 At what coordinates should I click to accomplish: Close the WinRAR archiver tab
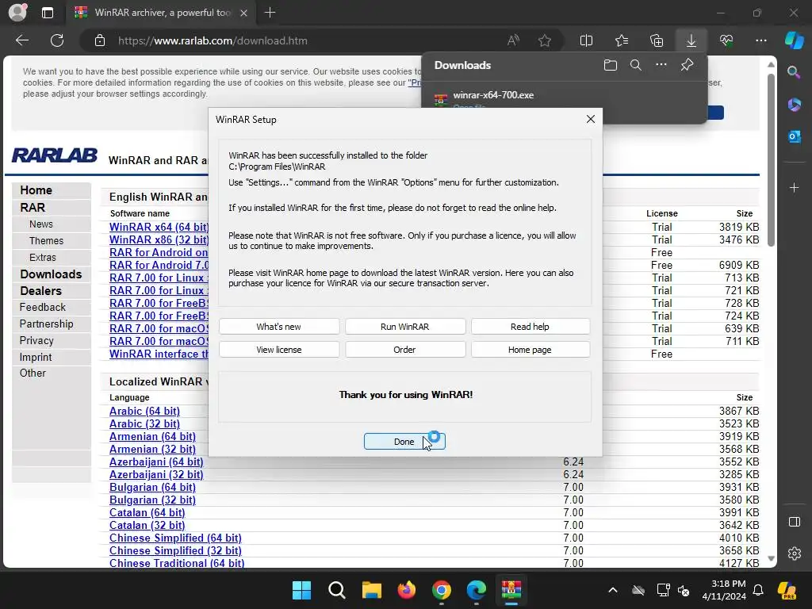pos(243,13)
